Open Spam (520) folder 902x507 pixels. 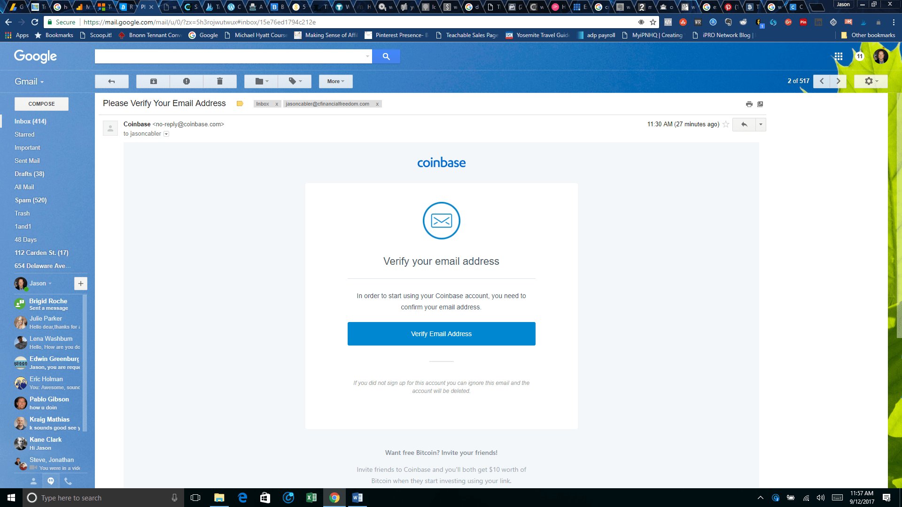coord(31,200)
